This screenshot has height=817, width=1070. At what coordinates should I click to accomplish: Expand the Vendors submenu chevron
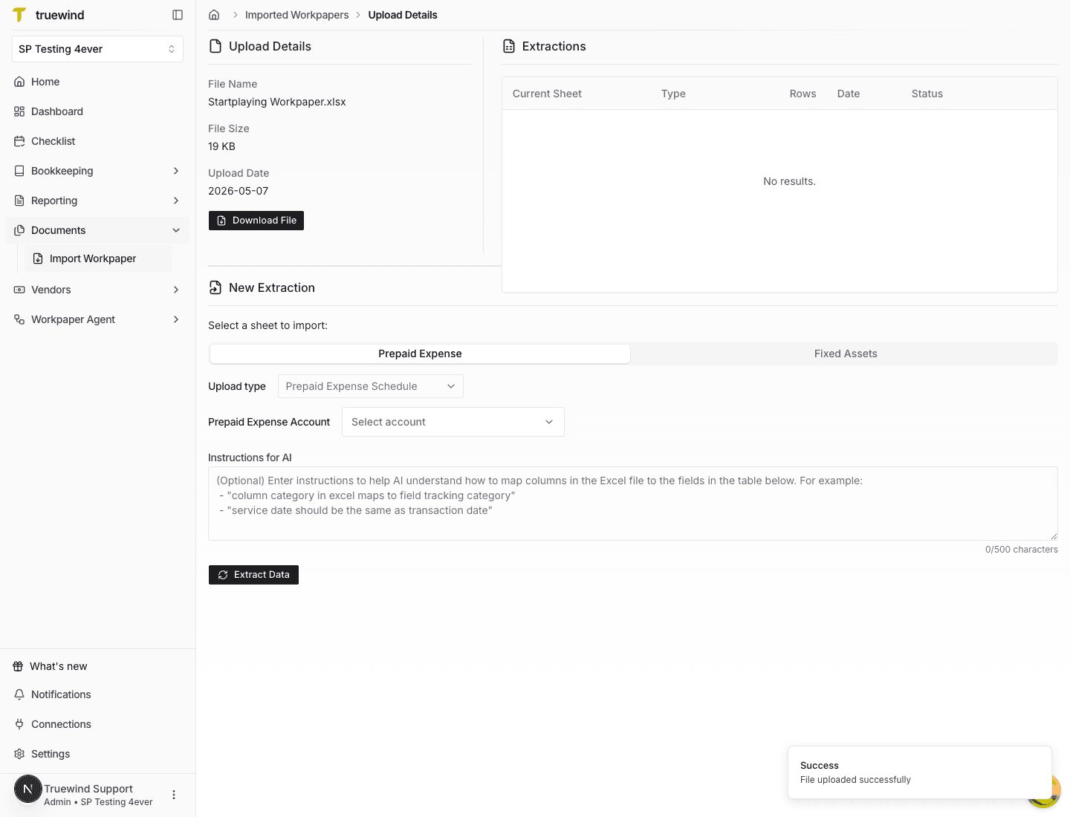click(176, 290)
